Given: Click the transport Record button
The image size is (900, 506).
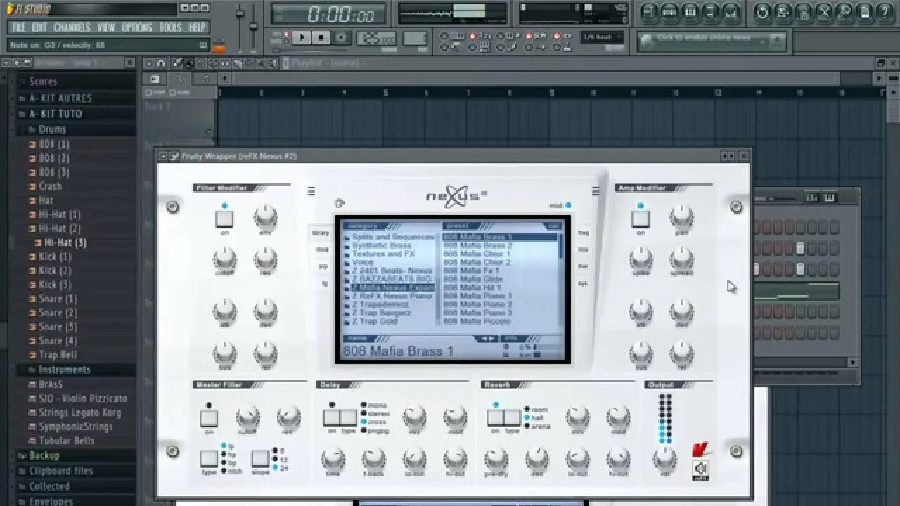Looking at the screenshot, I should tap(341, 37).
